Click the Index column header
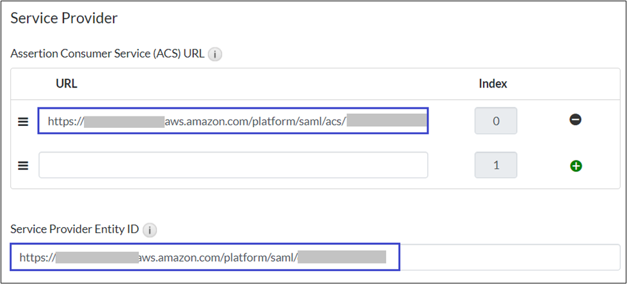This screenshot has height=284, width=627. pos(493,84)
